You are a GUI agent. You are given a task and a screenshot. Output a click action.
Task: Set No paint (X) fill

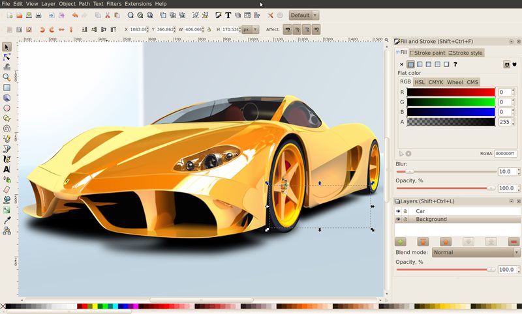click(x=402, y=64)
